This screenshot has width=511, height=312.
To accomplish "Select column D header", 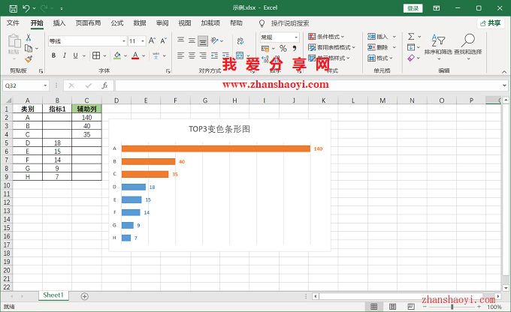I will tap(116, 100).
